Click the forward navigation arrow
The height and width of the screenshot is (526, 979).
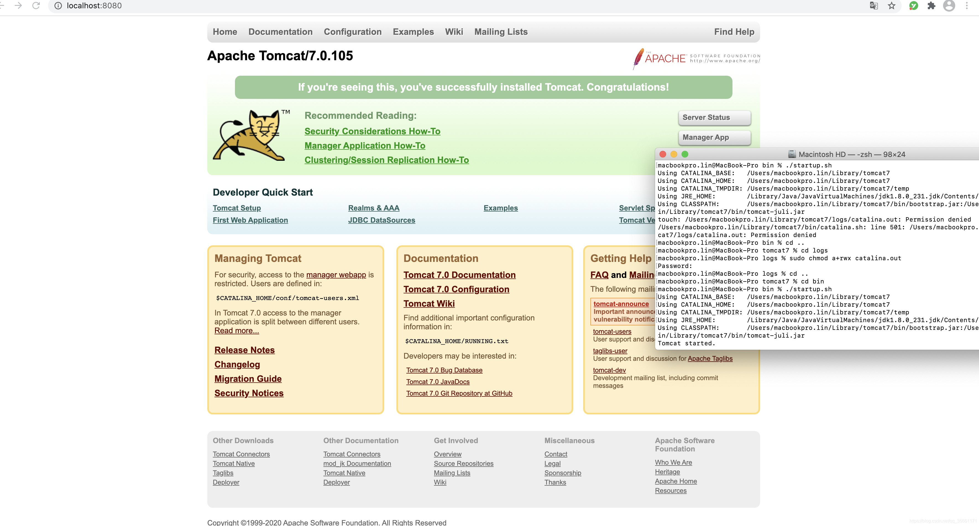[18, 6]
